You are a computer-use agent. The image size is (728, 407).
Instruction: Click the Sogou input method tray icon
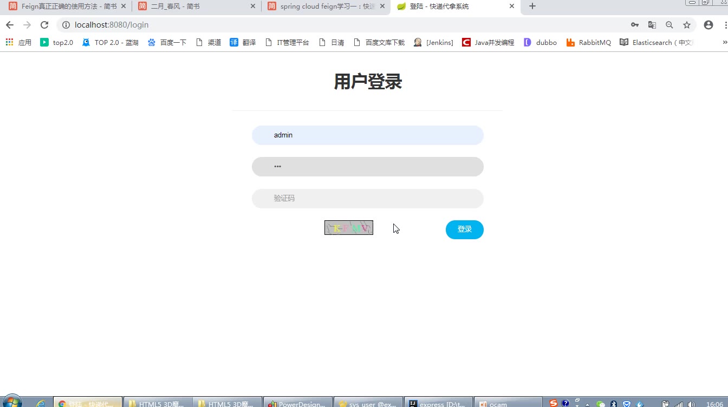[x=553, y=403]
